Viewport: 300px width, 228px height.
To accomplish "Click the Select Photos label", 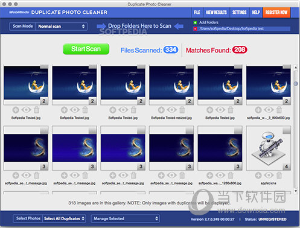I will (28, 218).
